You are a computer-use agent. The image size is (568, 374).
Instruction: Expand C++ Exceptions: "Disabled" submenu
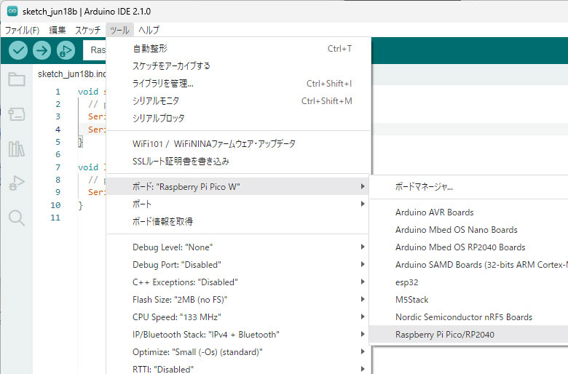(239, 282)
